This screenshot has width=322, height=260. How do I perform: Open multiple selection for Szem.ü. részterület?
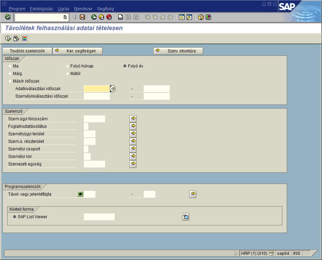[x=133, y=141]
